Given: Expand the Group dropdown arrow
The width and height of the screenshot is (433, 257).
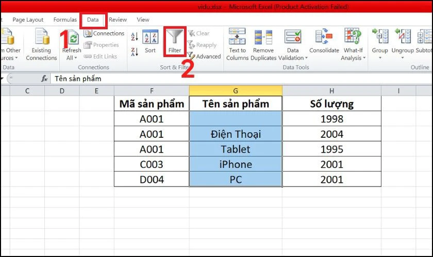Looking at the screenshot, I should click(x=380, y=58).
